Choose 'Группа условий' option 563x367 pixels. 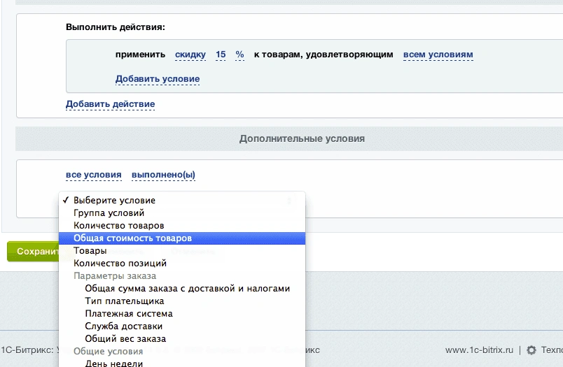click(x=182, y=213)
